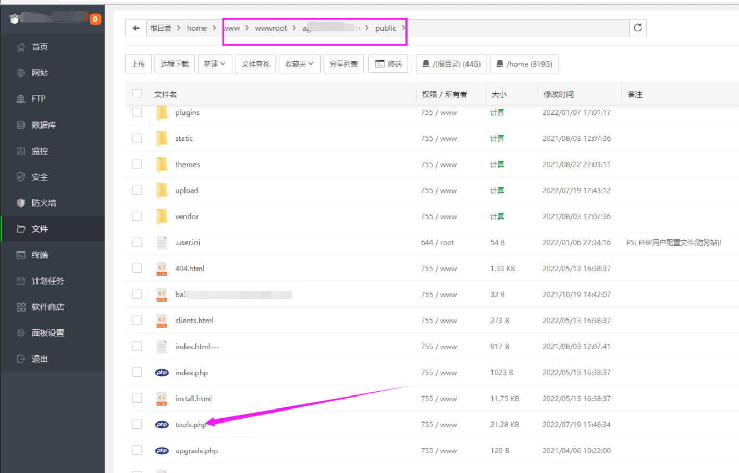Viewport: 739px width, 473px height.
Task: Click the orange notification badge showing 0
Action: 95,19
